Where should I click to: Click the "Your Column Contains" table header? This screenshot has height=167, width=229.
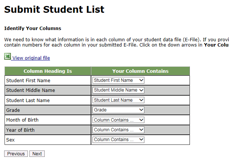pyautogui.click(x=140, y=71)
